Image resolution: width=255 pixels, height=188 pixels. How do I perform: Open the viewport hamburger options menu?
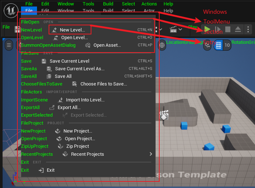(x=9, y=45)
